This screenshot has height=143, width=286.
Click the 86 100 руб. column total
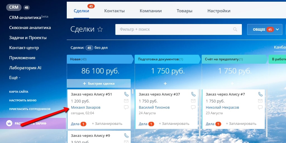[x=100, y=71]
